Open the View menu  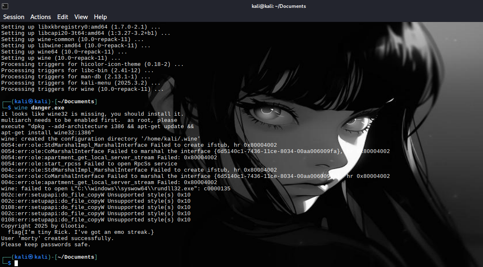pos(81,17)
